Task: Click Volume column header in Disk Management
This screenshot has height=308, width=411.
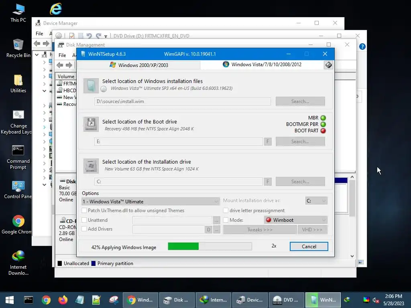Action: pos(66,77)
